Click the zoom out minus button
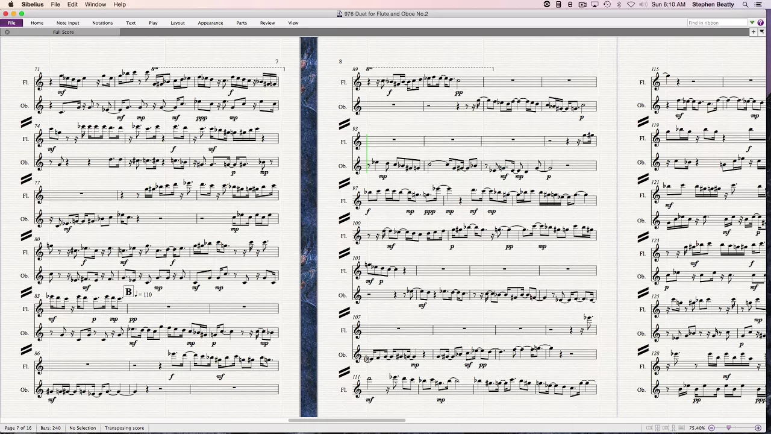This screenshot has height=434, width=771. (x=711, y=428)
